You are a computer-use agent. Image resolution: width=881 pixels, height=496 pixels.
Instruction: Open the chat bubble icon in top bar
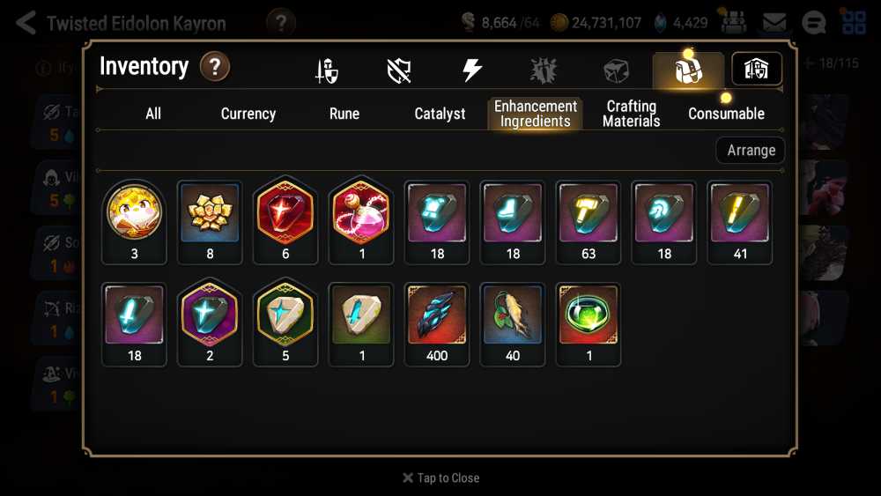[x=813, y=23]
